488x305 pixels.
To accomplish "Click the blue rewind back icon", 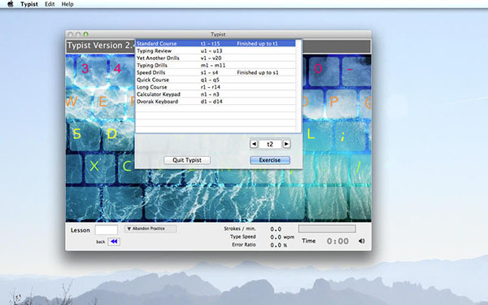I will click(x=114, y=242).
